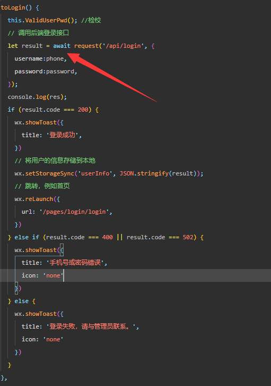Click the comment '// 跳转, 例如首页'

coord(42,186)
